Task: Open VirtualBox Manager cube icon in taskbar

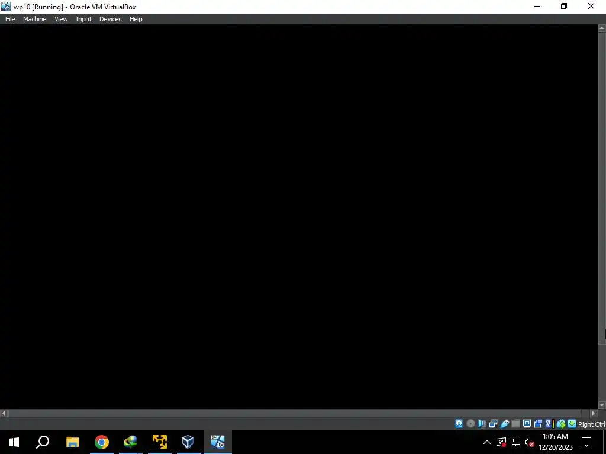Action: [x=188, y=442]
